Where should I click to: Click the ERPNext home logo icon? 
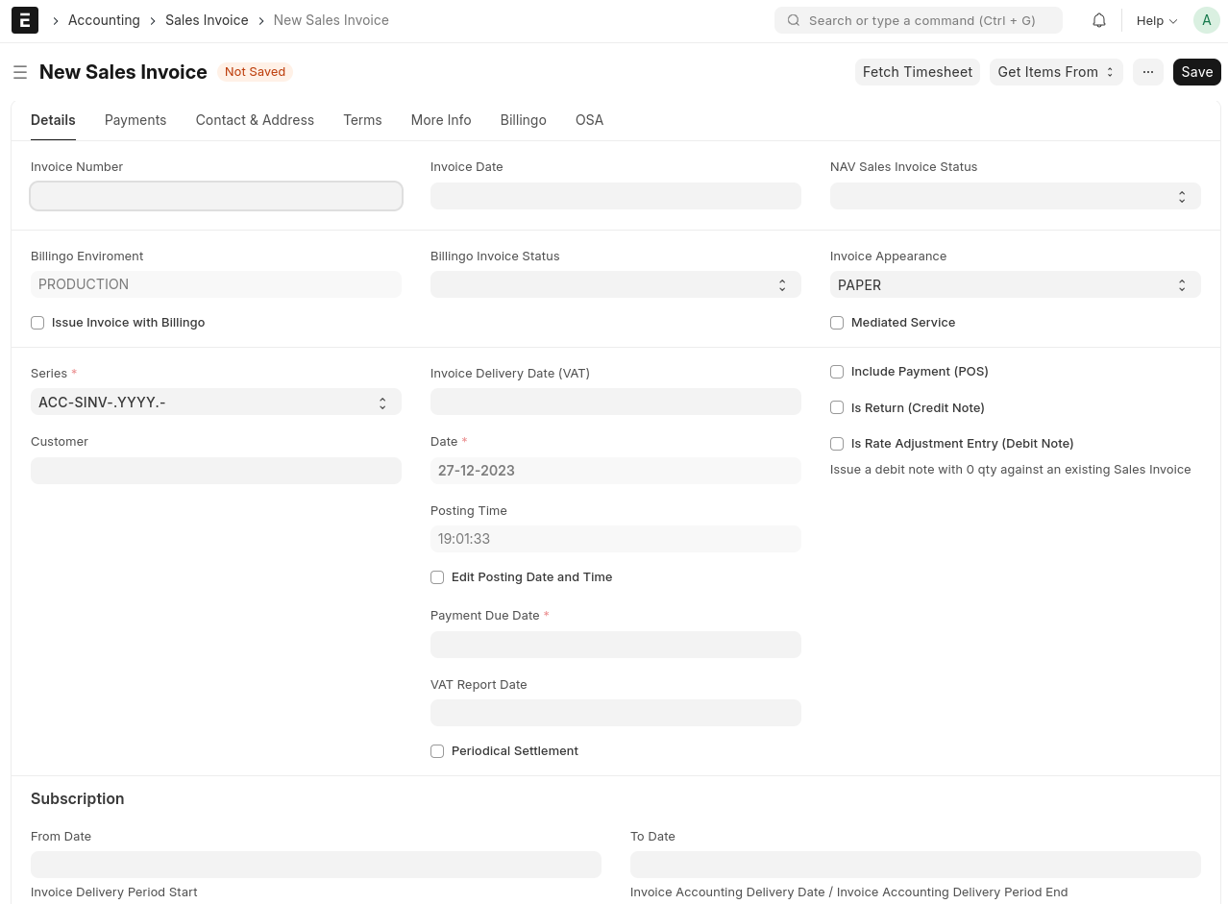[x=25, y=20]
